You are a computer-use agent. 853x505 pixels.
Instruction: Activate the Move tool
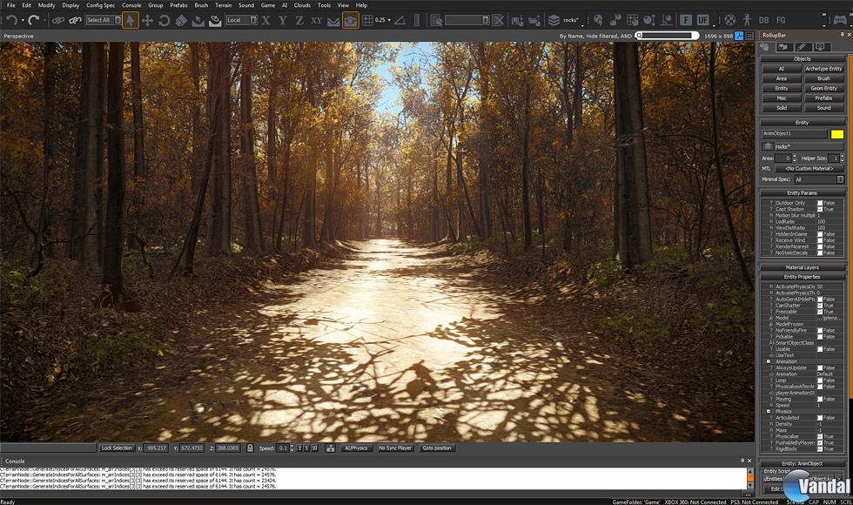(x=147, y=21)
